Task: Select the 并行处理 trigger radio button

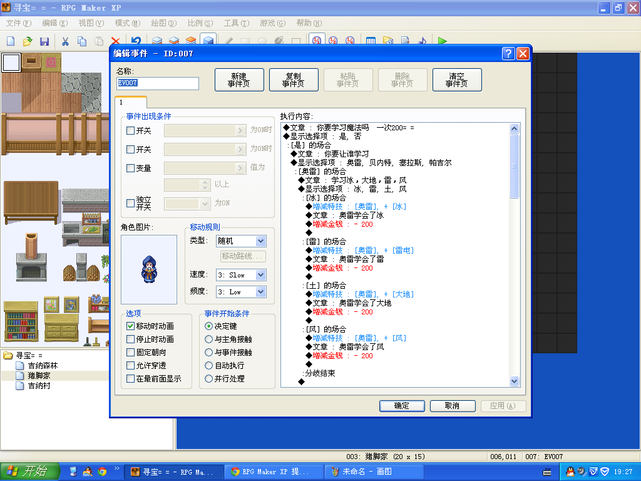Action: (208, 379)
